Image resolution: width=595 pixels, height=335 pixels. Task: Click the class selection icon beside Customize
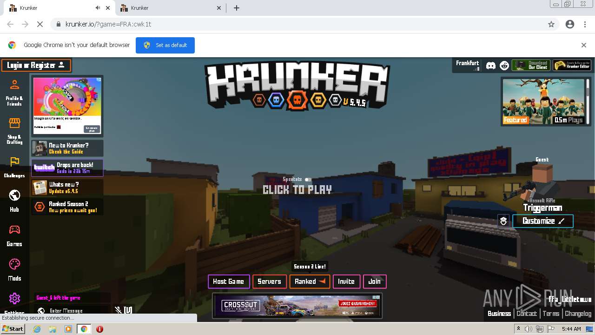tap(503, 221)
